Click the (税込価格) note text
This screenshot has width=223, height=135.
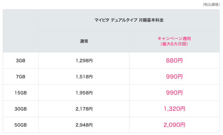pos(211,4)
